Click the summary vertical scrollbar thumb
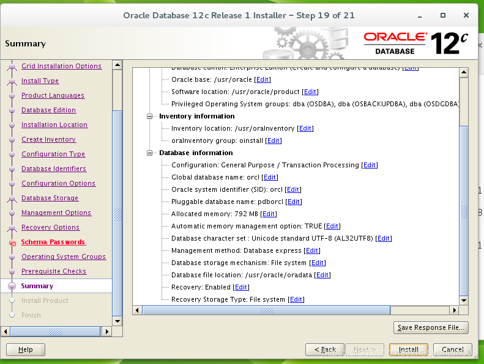The width and height of the screenshot is (484, 364). pyautogui.click(x=464, y=211)
